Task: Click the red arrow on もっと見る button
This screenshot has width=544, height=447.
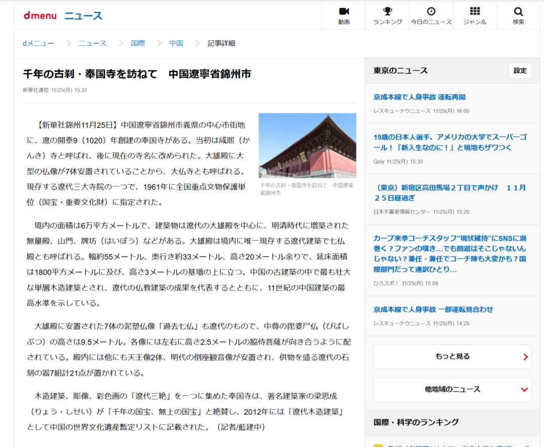Action: pyautogui.click(x=525, y=356)
